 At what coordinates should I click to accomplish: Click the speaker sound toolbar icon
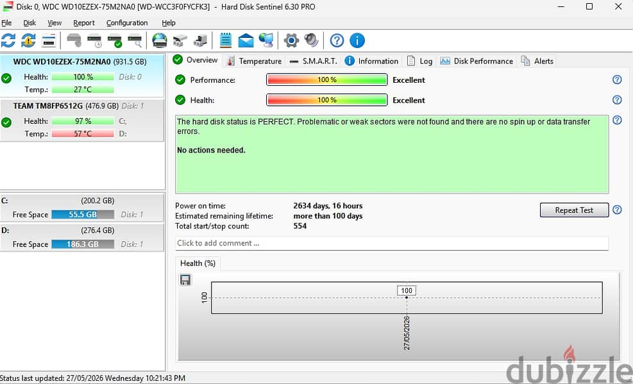coord(311,40)
